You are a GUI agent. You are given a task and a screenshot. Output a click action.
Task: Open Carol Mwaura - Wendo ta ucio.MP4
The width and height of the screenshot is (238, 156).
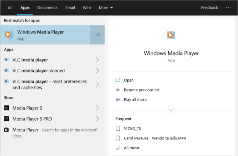tap(155, 138)
